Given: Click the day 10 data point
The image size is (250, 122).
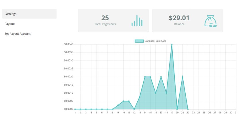Looking at the screenshot, I should tap(123, 101).
